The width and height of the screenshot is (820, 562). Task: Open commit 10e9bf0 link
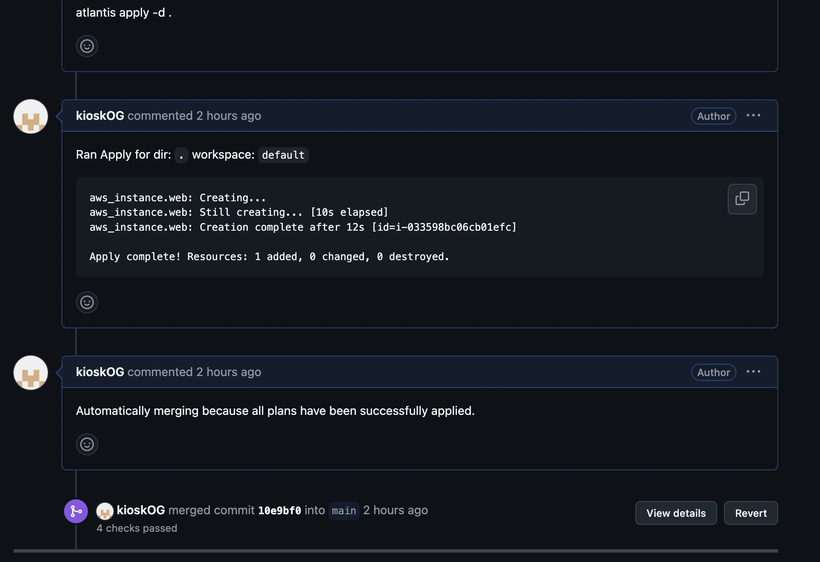pos(279,510)
